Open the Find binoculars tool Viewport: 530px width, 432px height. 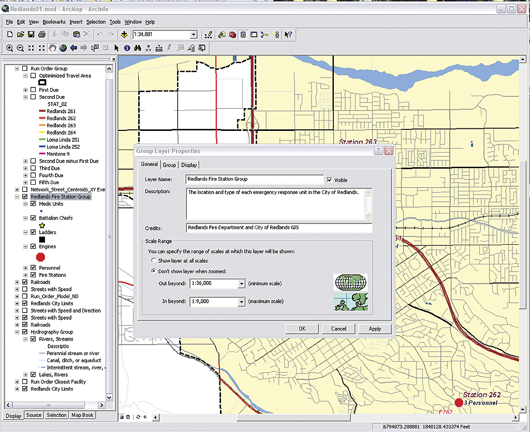pos(138,48)
